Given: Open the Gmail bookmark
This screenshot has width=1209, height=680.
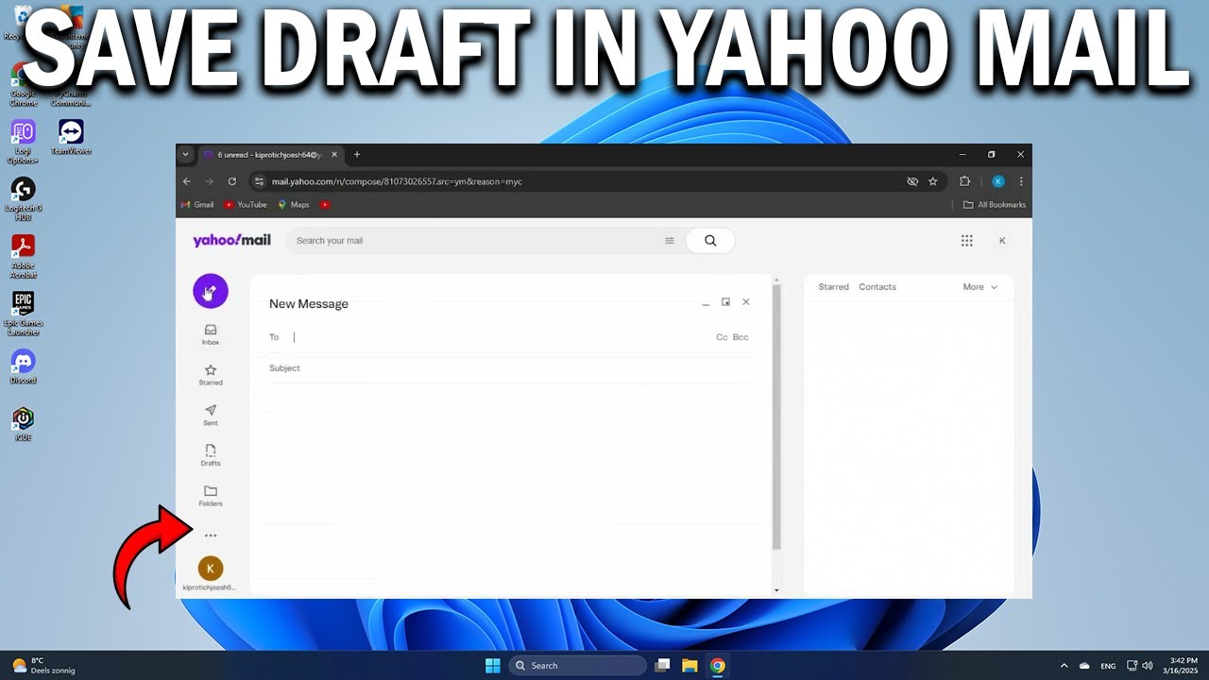Looking at the screenshot, I should (x=196, y=205).
